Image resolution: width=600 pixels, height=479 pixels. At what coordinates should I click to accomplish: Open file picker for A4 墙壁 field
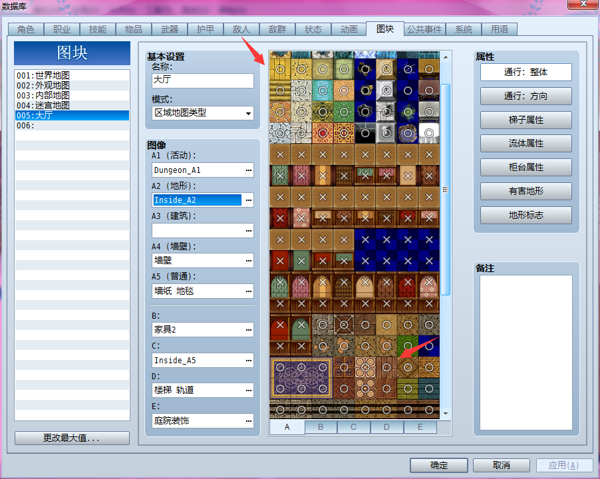pos(249,261)
